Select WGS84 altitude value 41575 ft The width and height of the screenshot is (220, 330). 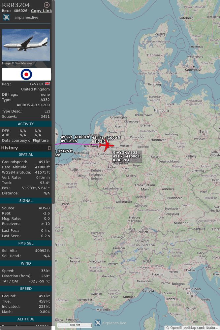(x=43, y=172)
